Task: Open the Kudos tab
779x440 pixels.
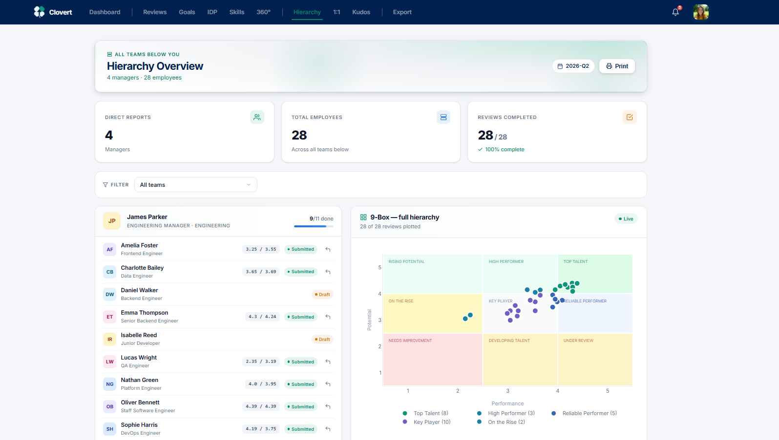Action: coord(361,12)
